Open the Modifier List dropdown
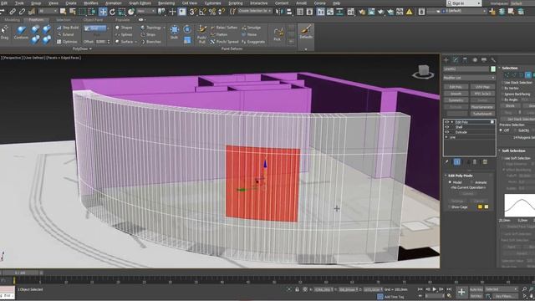Screen dimensions: 535x301 point(469,78)
